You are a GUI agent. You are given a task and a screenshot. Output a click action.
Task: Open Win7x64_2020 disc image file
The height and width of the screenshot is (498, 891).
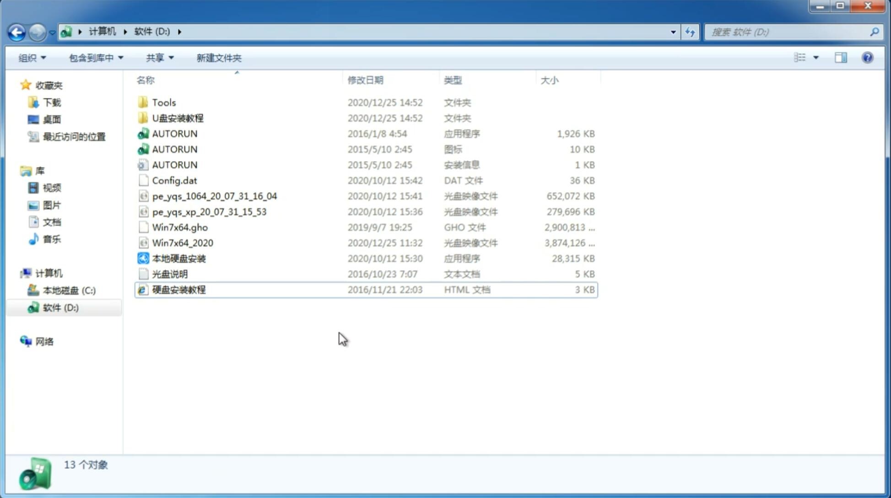click(182, 242)
